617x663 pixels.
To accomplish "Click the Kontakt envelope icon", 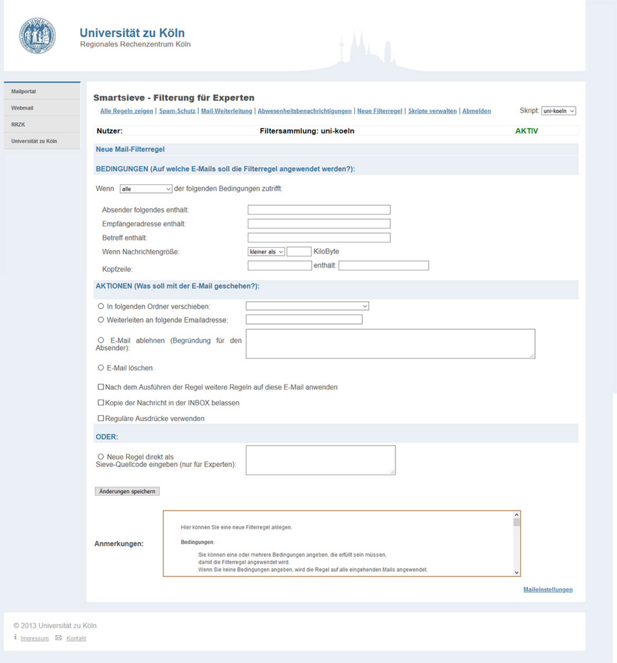I will tap(58, 638).
